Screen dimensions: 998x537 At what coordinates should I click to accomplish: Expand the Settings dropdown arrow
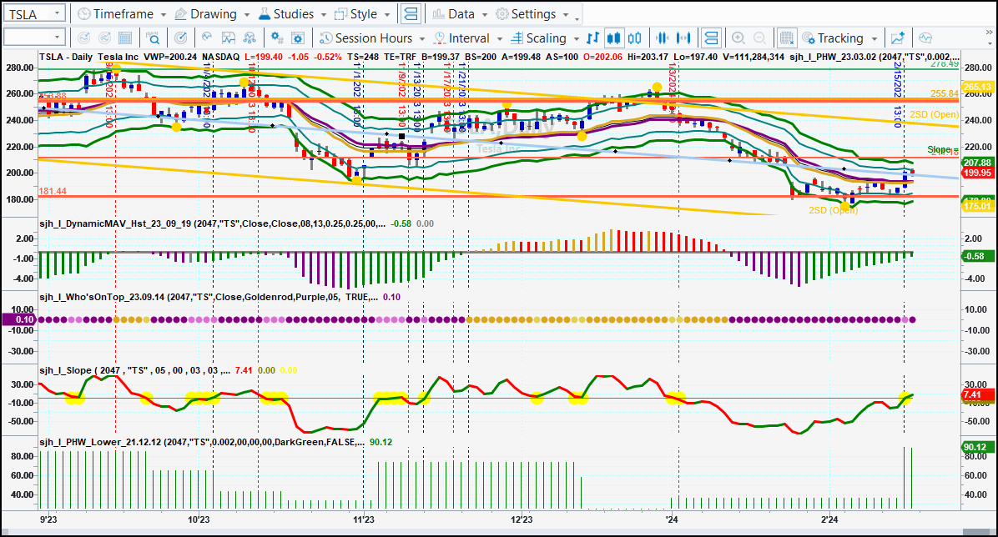click(567, 14)
